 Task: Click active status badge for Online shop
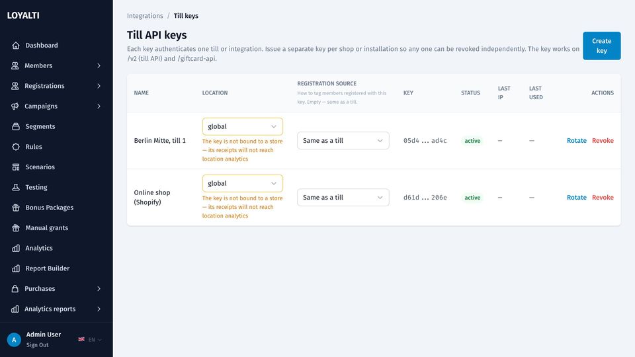point(472,198)
